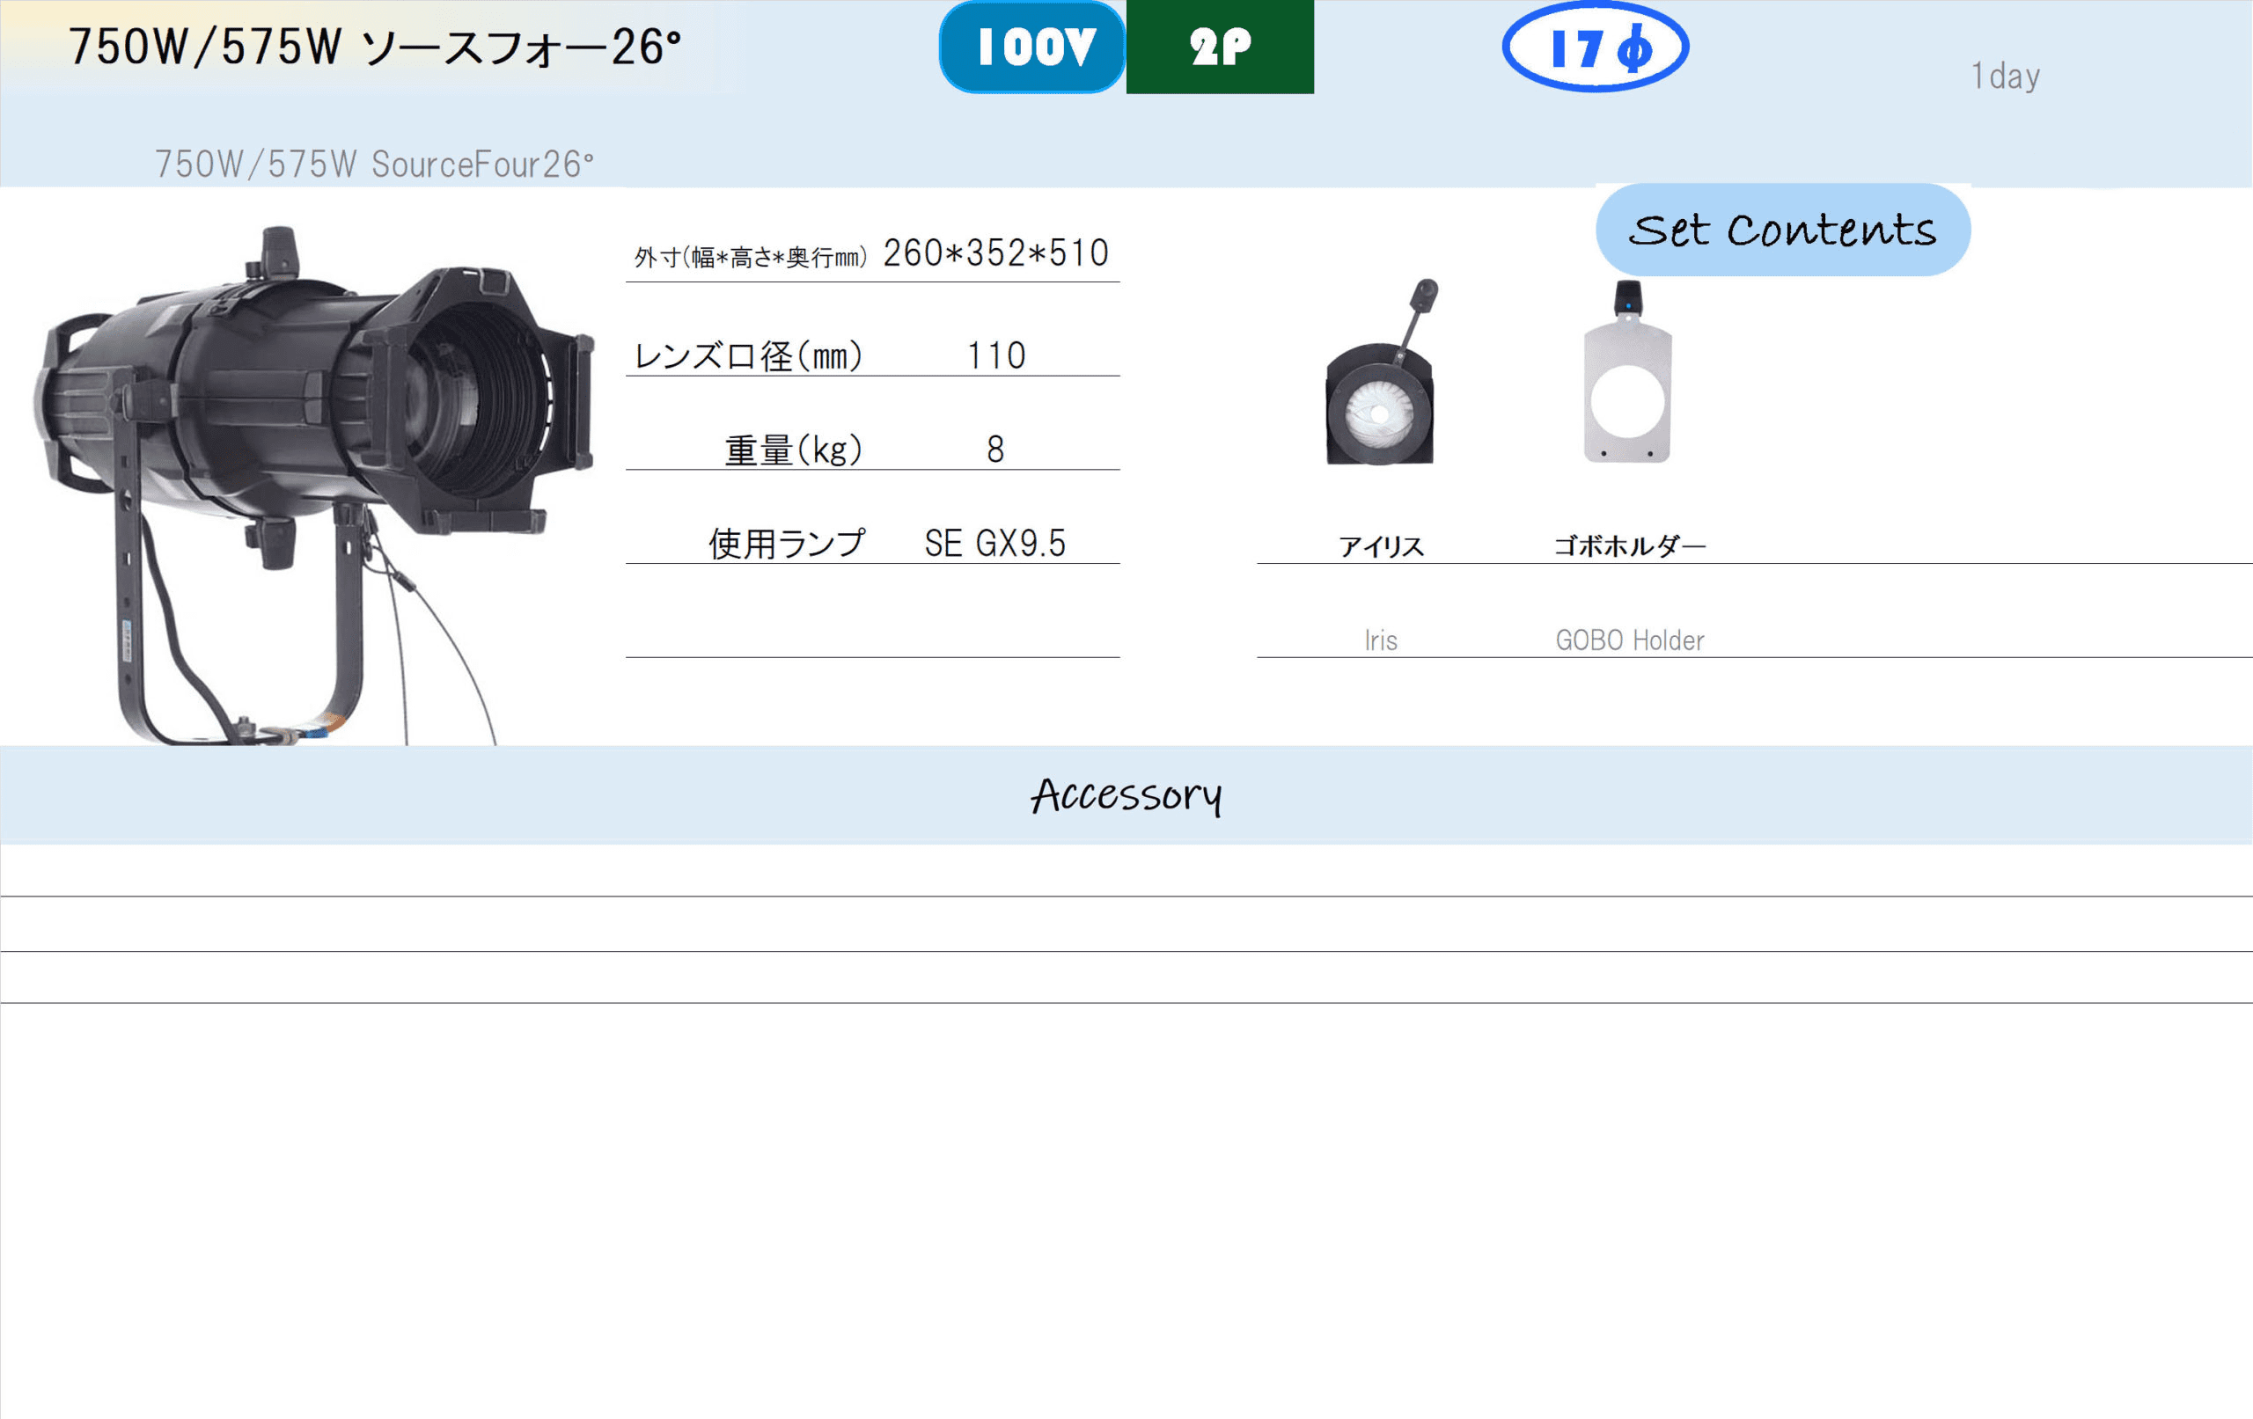
Task: Click the iris accessory image
Action: (1381, 372)
